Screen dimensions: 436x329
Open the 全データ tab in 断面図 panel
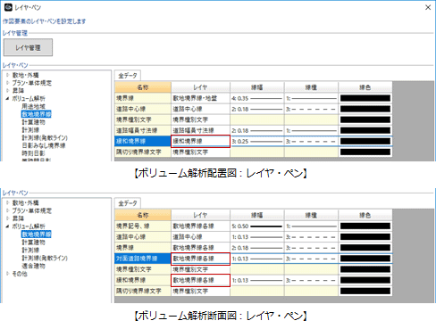pyautogui.click(x=128, y=203)
